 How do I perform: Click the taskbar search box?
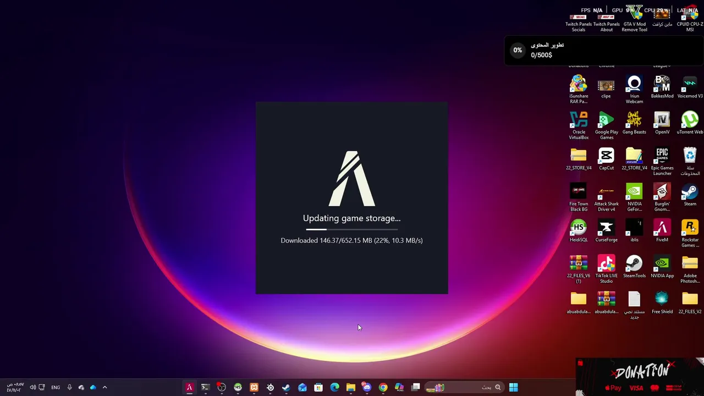(x=465, y=387)
